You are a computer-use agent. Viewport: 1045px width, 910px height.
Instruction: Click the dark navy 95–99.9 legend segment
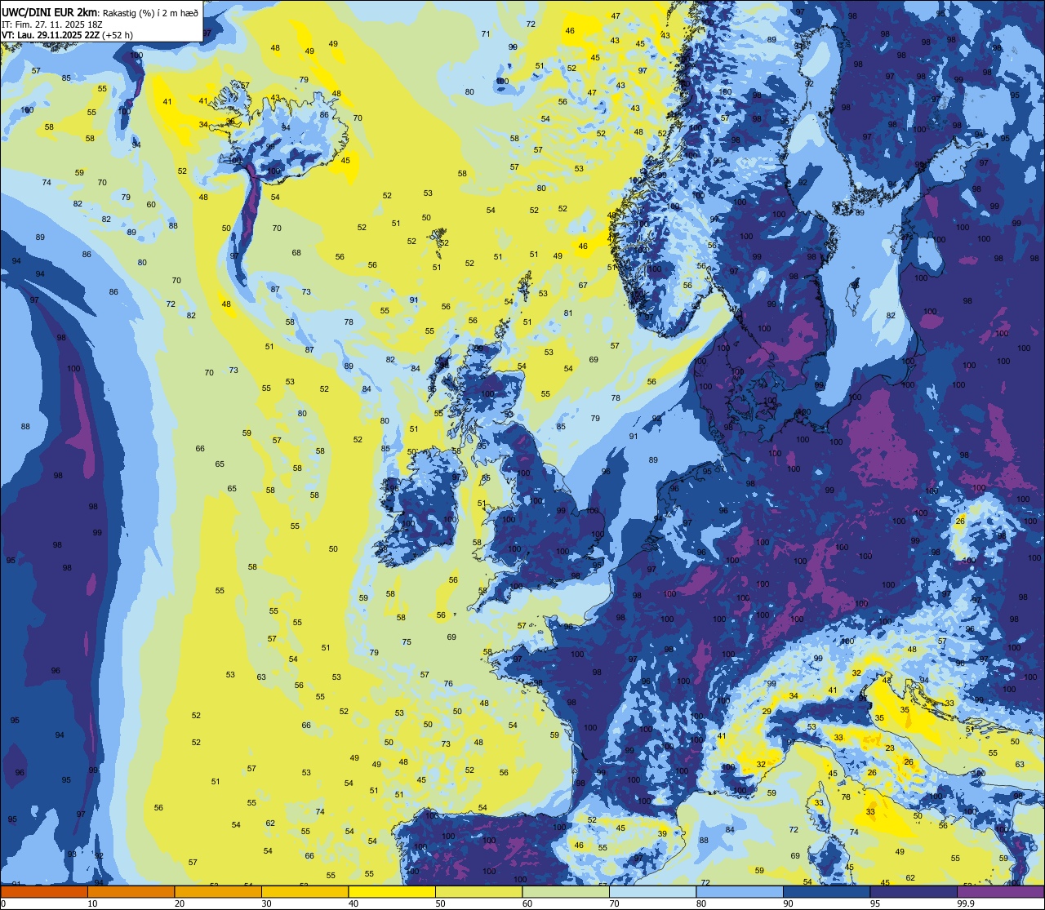(914, 892)
